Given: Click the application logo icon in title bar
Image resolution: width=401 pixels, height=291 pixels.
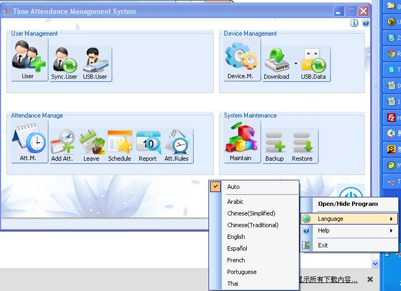Looking at the screenshot, I should pos(6,12).
